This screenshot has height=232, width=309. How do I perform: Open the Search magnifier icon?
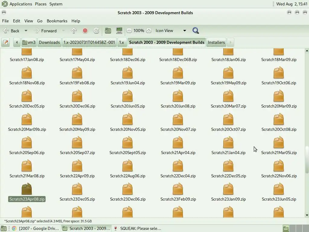pyautogui.click(x=196, y=31)
